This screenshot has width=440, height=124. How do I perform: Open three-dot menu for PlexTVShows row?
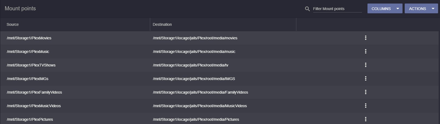pyautogui.click(x=366, y=65)
